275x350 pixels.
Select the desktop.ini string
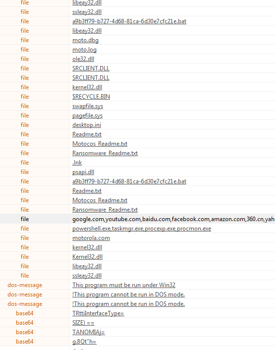coord(87,125)
